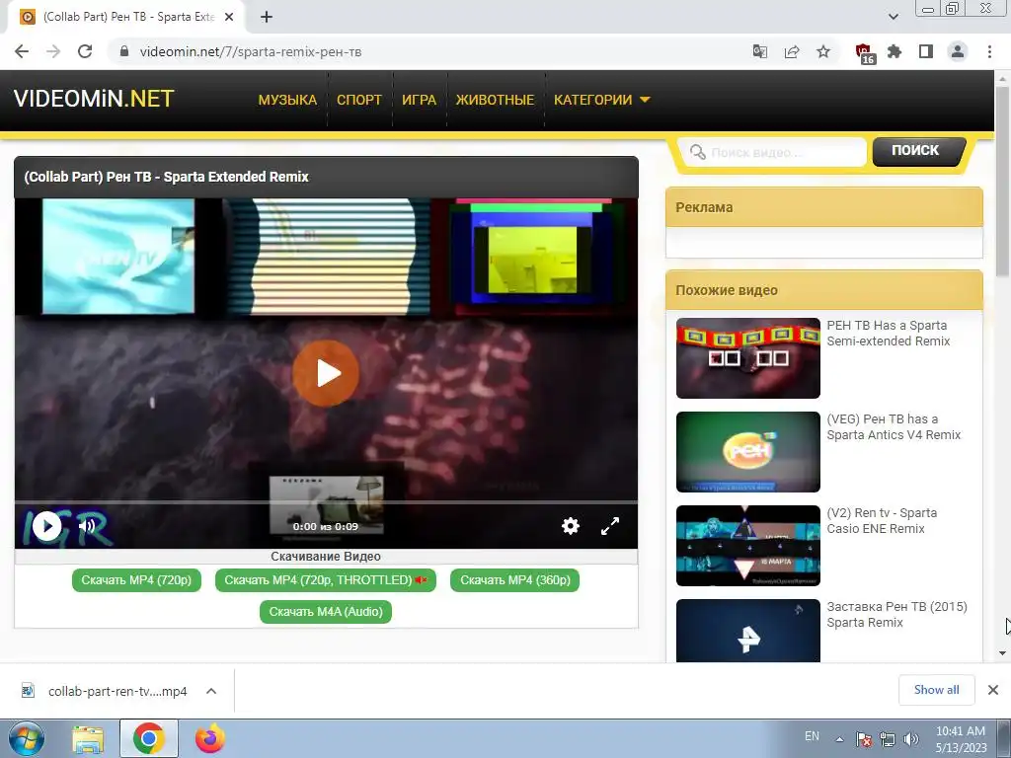The width and height of the screenshot is (1011, 758).
Task: Open (V2) Ren tv Sparta Casio ENE link
Action: click(x=882, y=521)
